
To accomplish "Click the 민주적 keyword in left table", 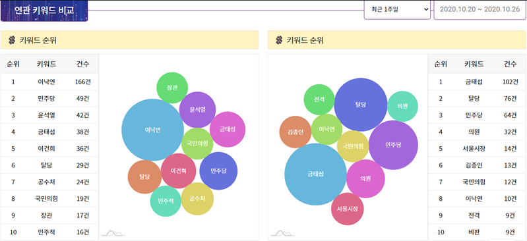I will tap(46, 232).
